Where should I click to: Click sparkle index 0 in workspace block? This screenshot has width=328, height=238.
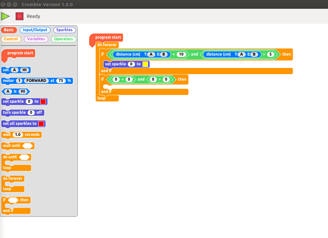131,64
